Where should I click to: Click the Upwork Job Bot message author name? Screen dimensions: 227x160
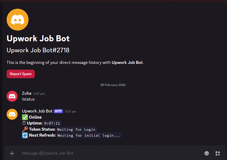click(x=37, y=111)
